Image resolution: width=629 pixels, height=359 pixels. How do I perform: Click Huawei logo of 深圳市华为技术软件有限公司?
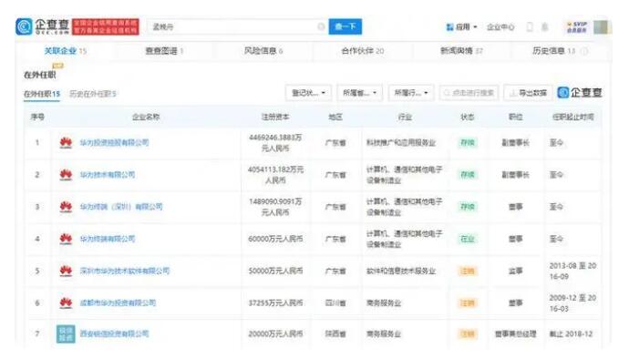coord(66,272)
